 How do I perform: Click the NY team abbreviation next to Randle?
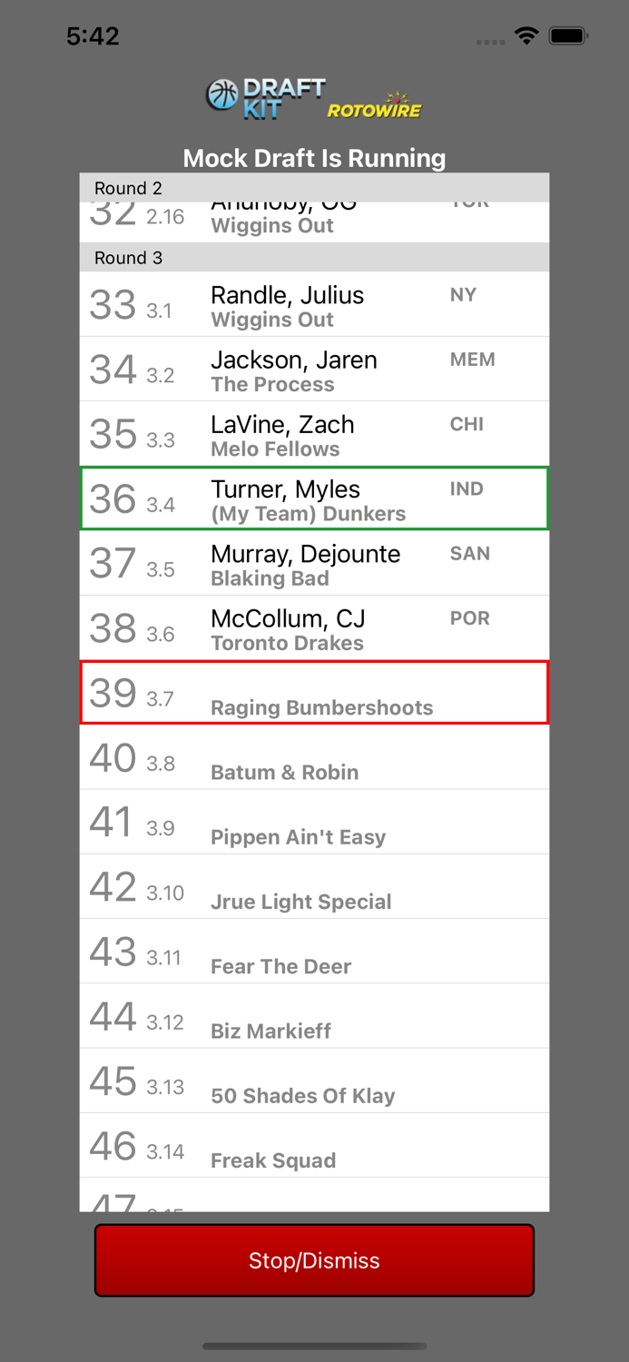click(463, 295)
